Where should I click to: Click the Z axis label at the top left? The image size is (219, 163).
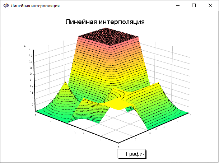point(25,47)
